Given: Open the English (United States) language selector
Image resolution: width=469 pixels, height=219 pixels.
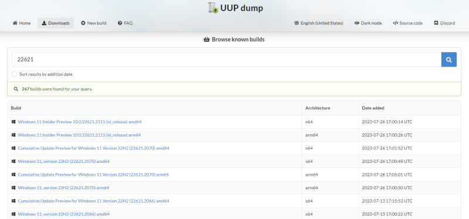Looking at the screenshot, I should click(x=319, y=23).
